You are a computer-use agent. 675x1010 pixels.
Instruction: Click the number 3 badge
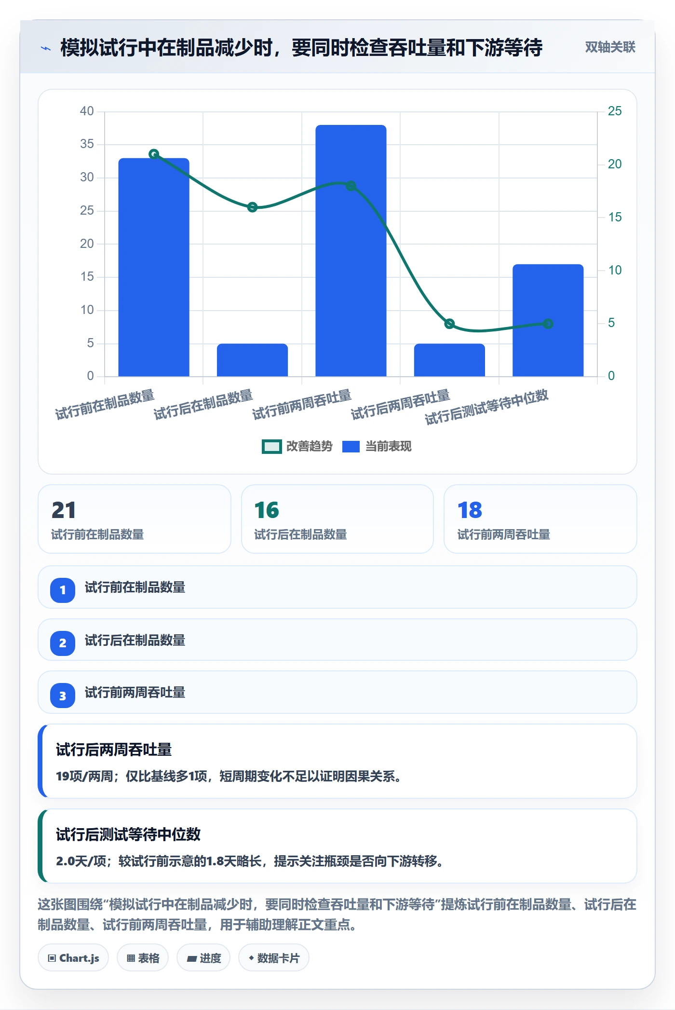point(63,696)
